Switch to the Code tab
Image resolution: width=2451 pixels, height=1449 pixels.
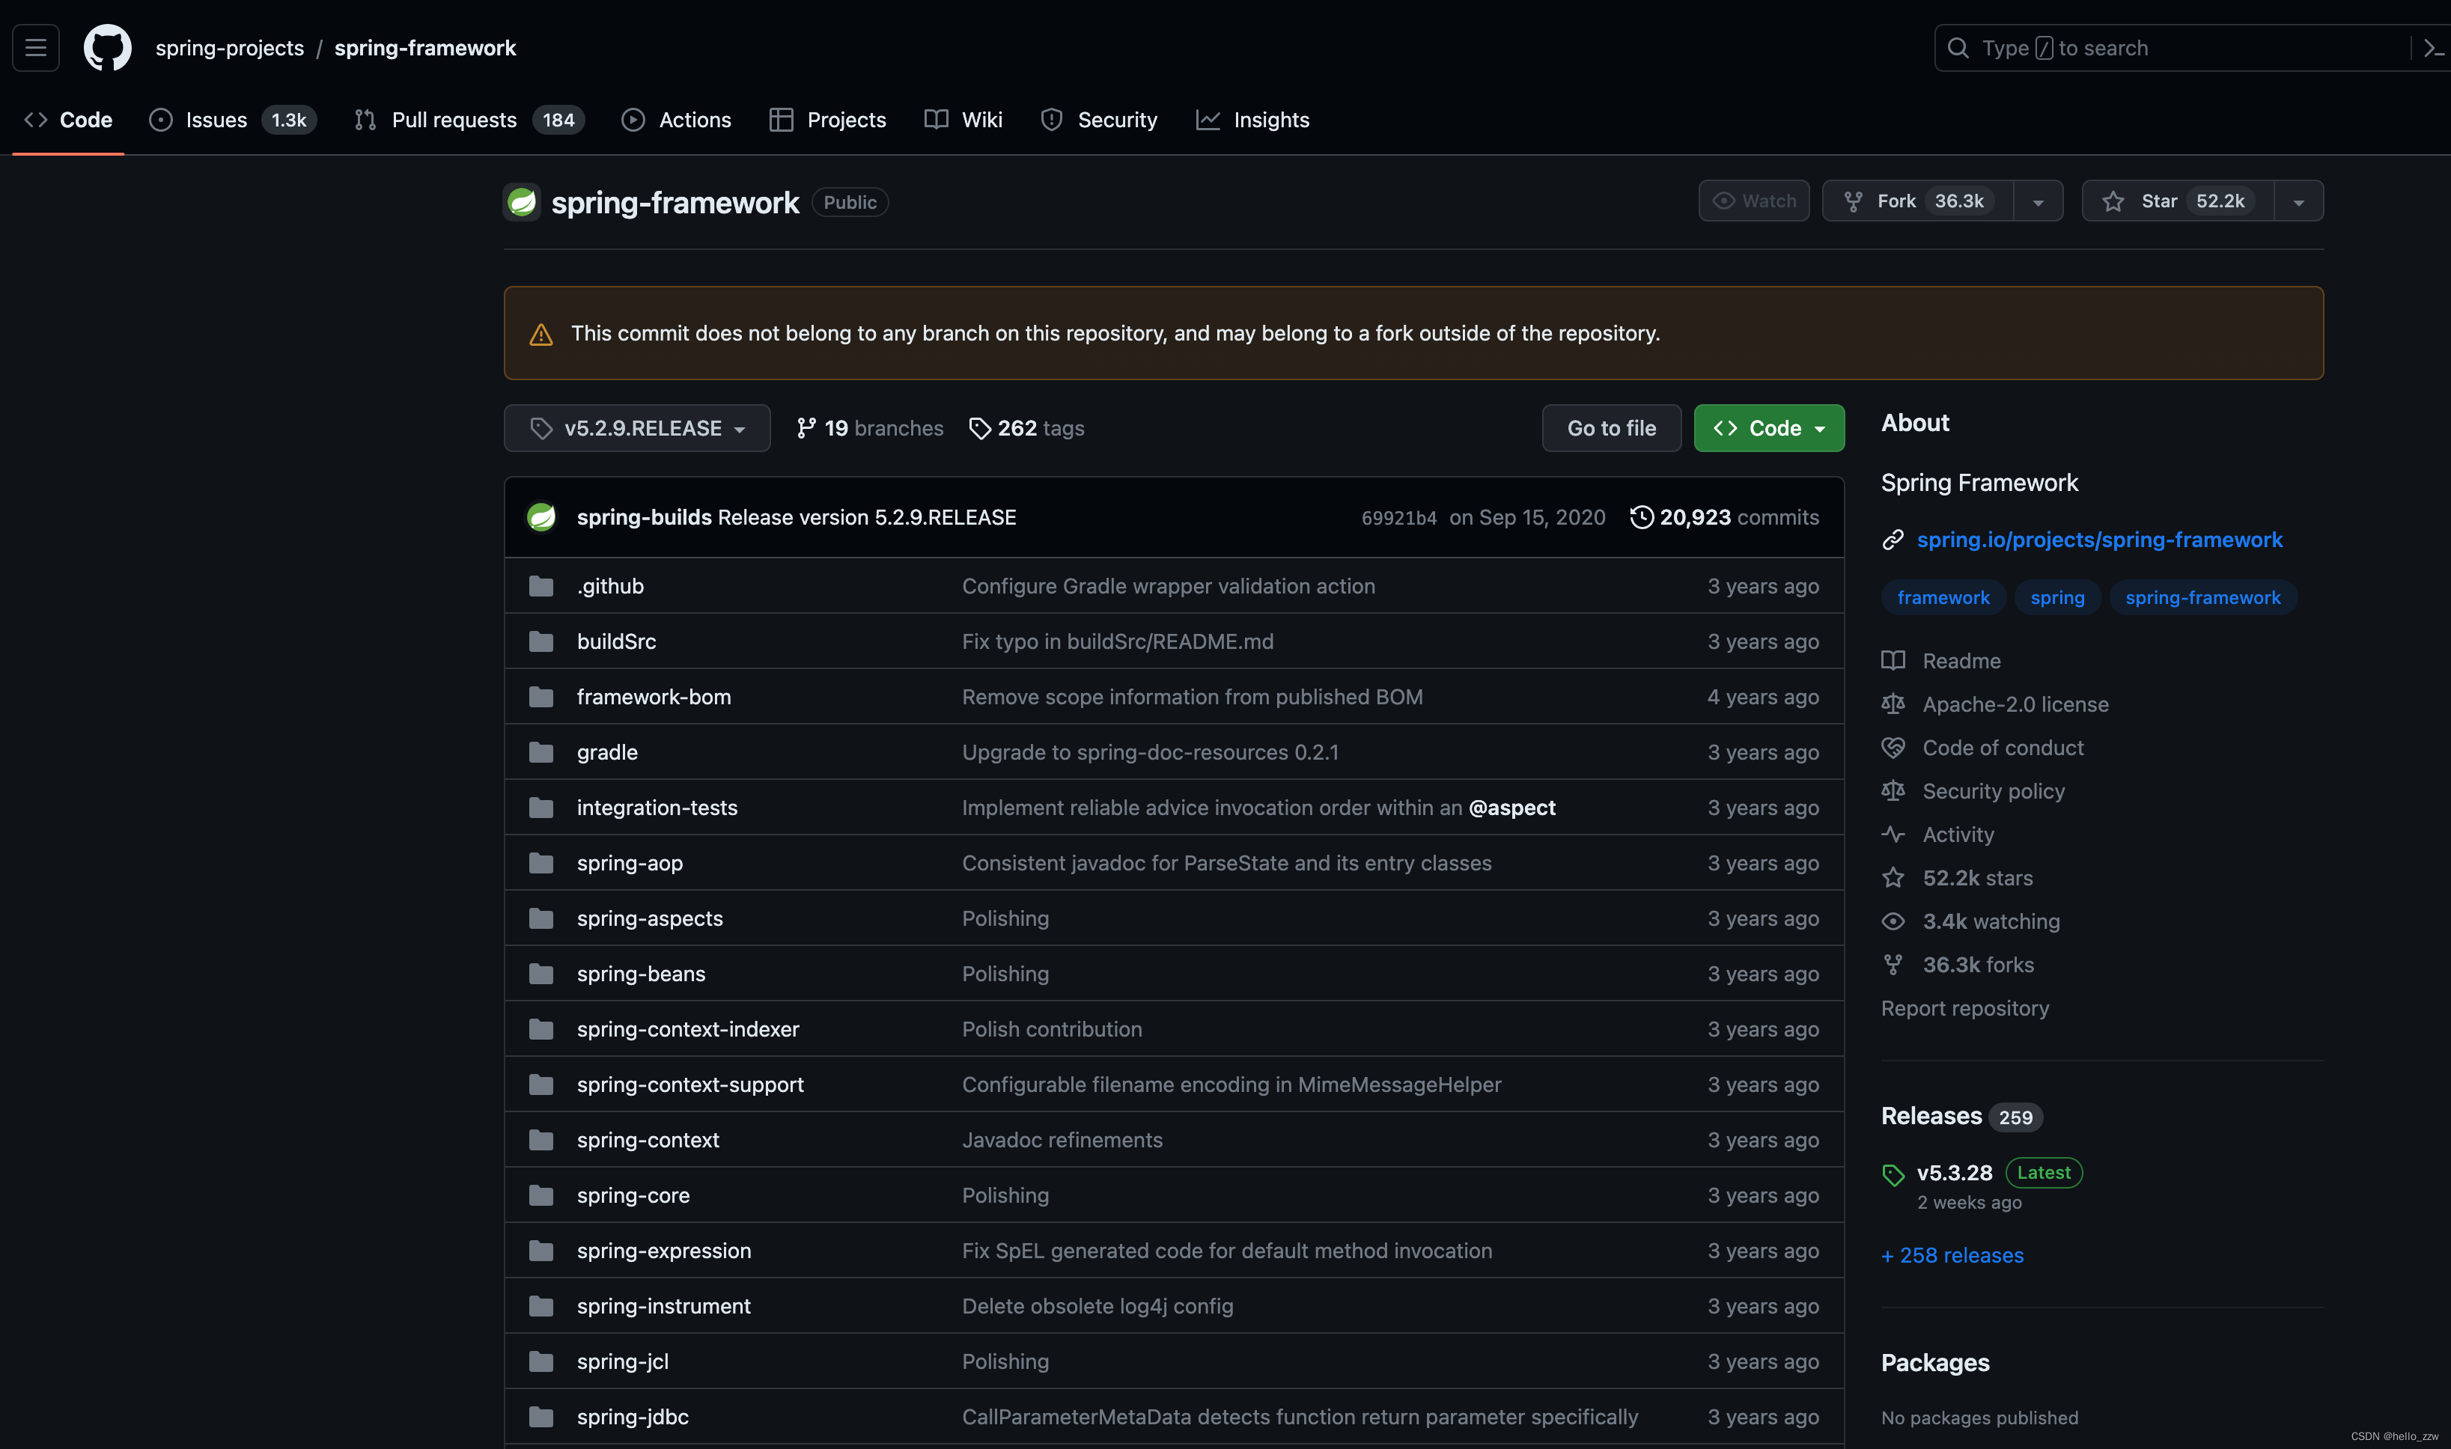click(68, 120)
